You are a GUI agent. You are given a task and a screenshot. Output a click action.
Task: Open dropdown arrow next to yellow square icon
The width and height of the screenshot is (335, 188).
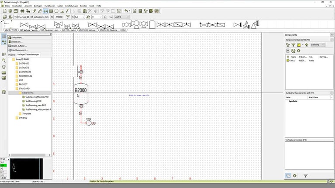tap(303, 45)
